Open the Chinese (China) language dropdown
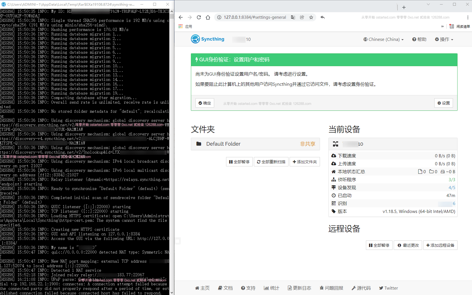The image size is (472, 295). tap(383, 39)
